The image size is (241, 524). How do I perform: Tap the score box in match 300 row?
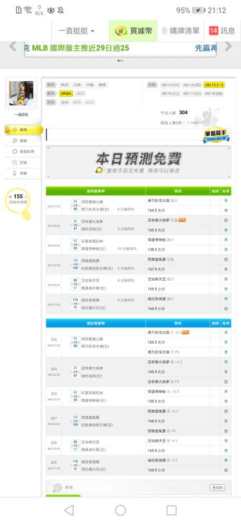tap(75, 343)
